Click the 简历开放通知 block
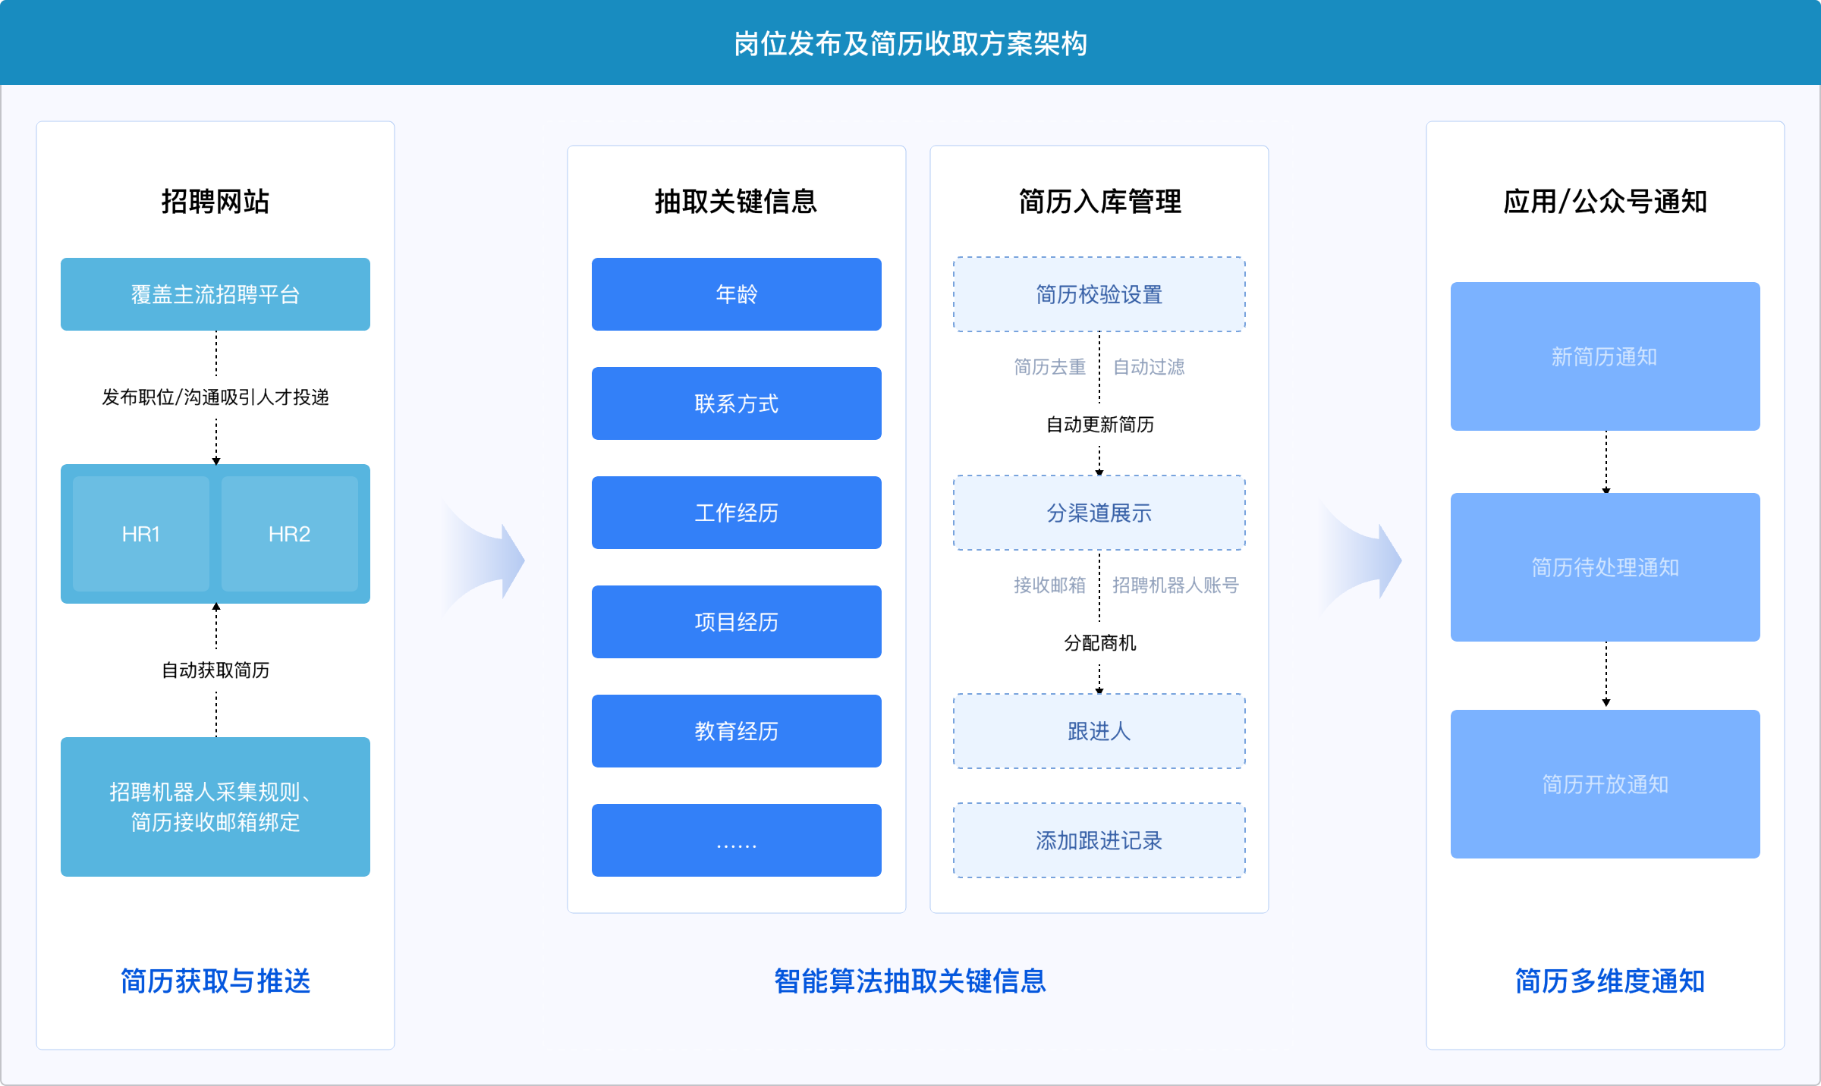The image size is (1821, 1086). point(1605,784)
